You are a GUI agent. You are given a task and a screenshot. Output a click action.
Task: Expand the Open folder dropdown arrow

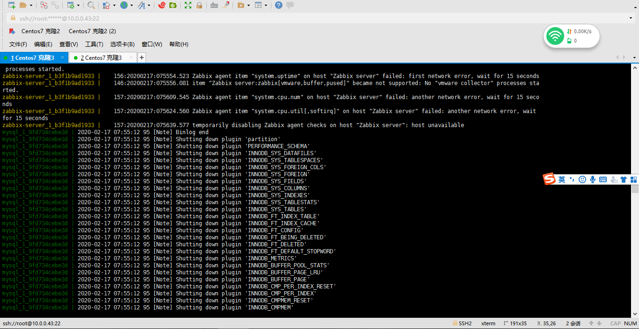point(31,5)
